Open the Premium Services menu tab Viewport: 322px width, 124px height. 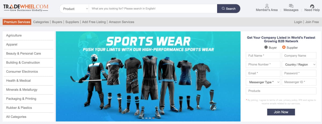[x=17, y=22]
